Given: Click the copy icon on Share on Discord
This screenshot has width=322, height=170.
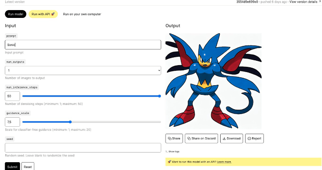Looking at the screenshot, I should pos(189,139).
